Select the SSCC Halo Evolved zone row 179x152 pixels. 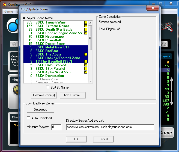pyautogui.click(x=56, y=65)
